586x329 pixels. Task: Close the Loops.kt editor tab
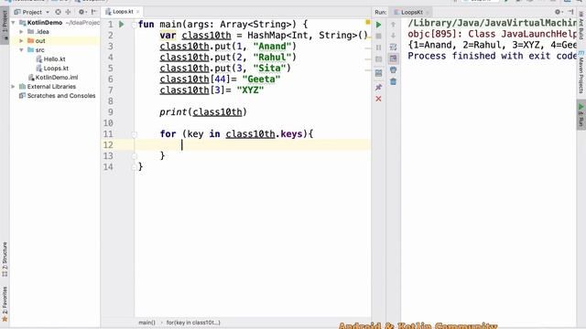[138, 12]
